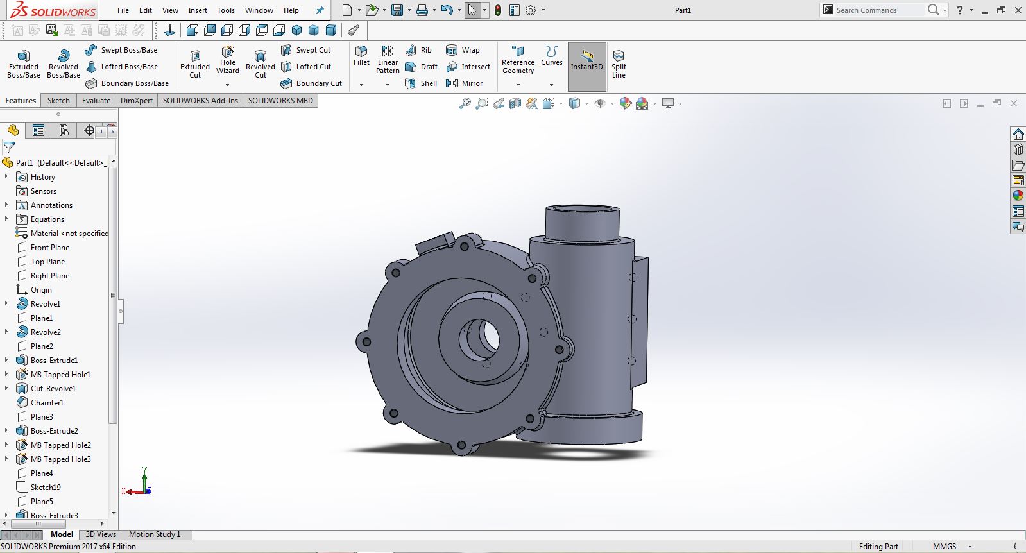Image resolution: width=1026 pixels, height=553 pixels.
Task: Open the ConfigurationManager panel tab
Action: tap(64, 131)
